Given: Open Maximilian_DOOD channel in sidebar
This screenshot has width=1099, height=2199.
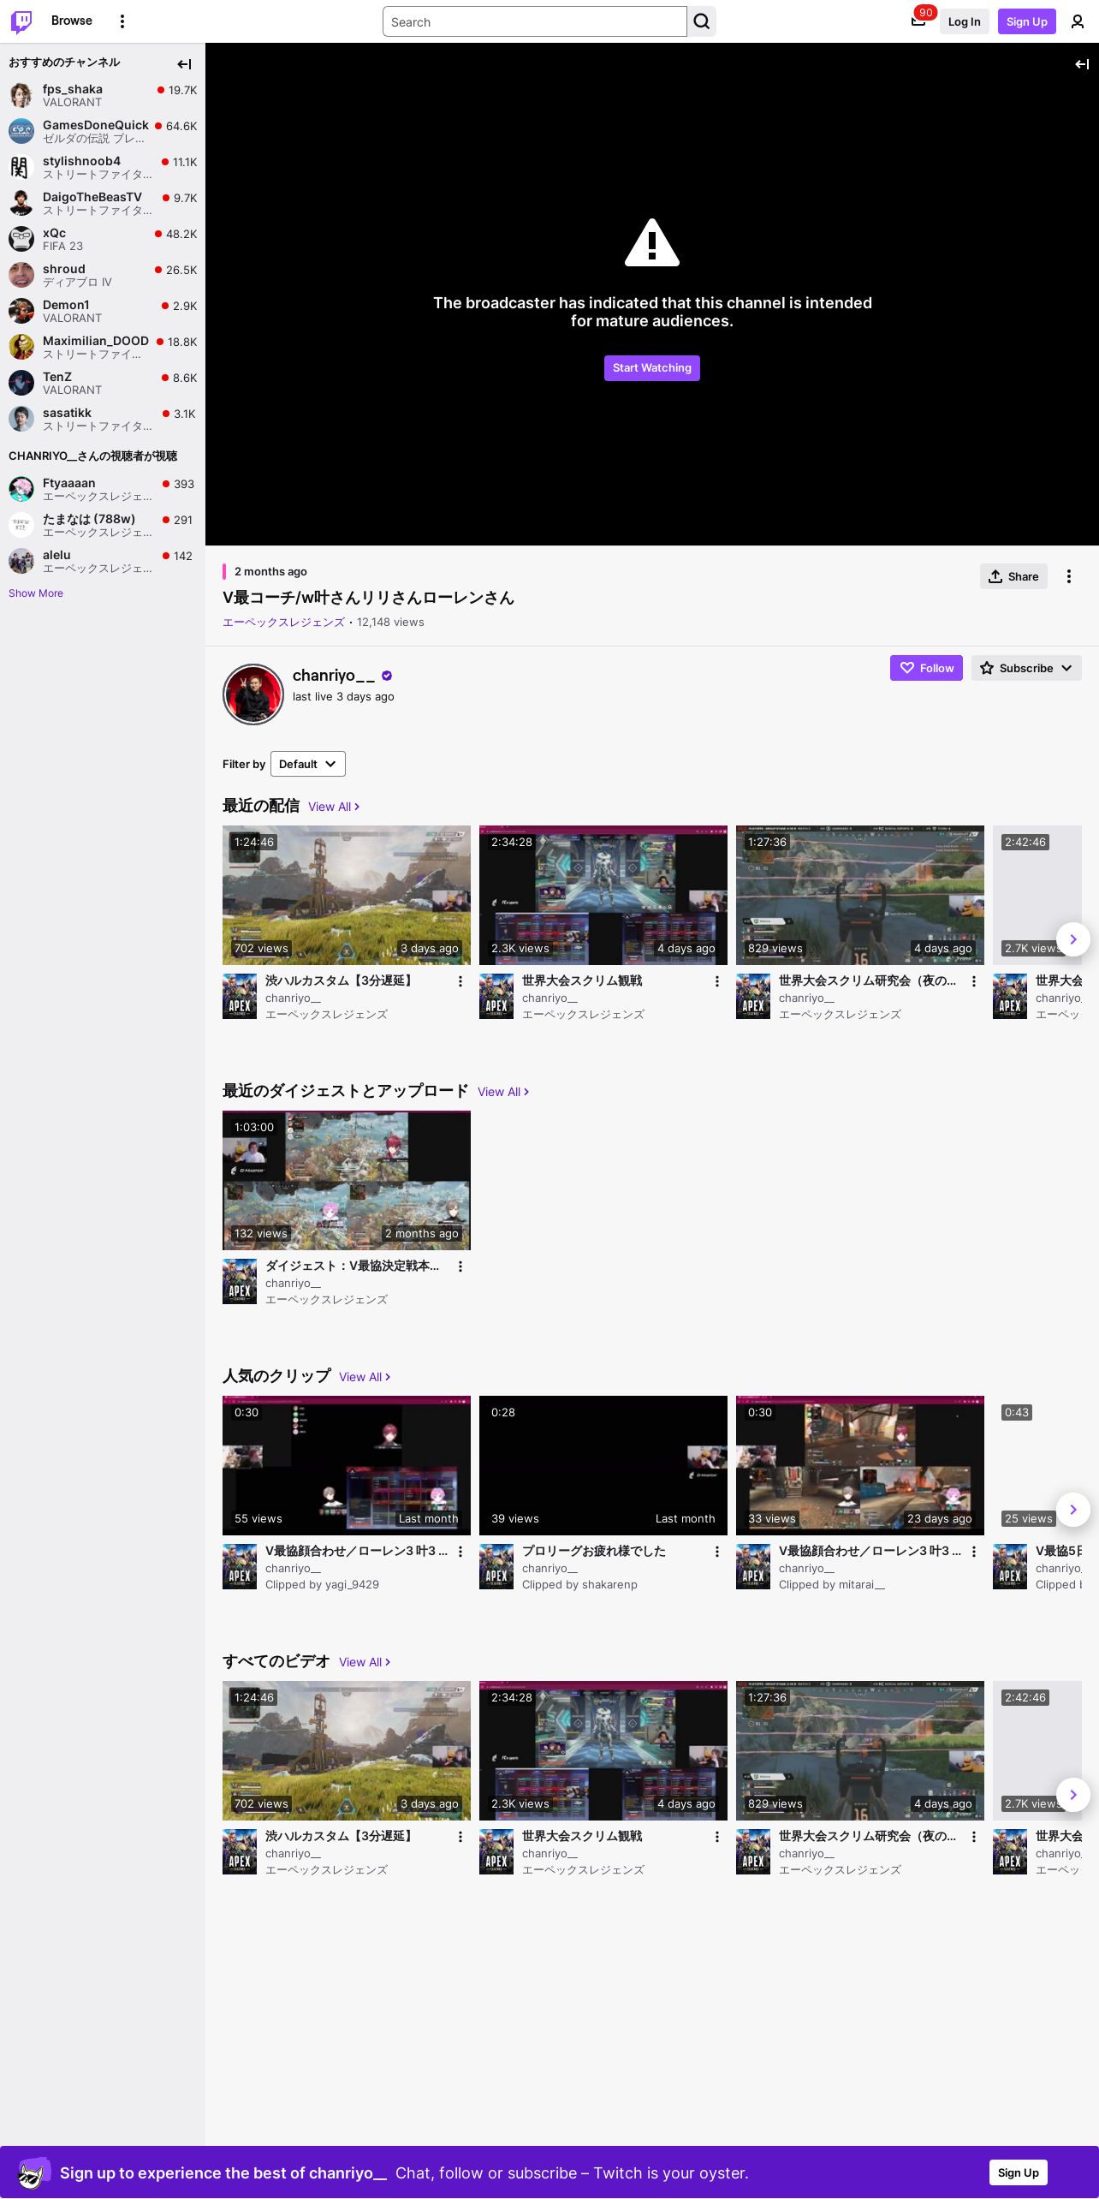Looking at the screenshot, I should pos(103,347).
